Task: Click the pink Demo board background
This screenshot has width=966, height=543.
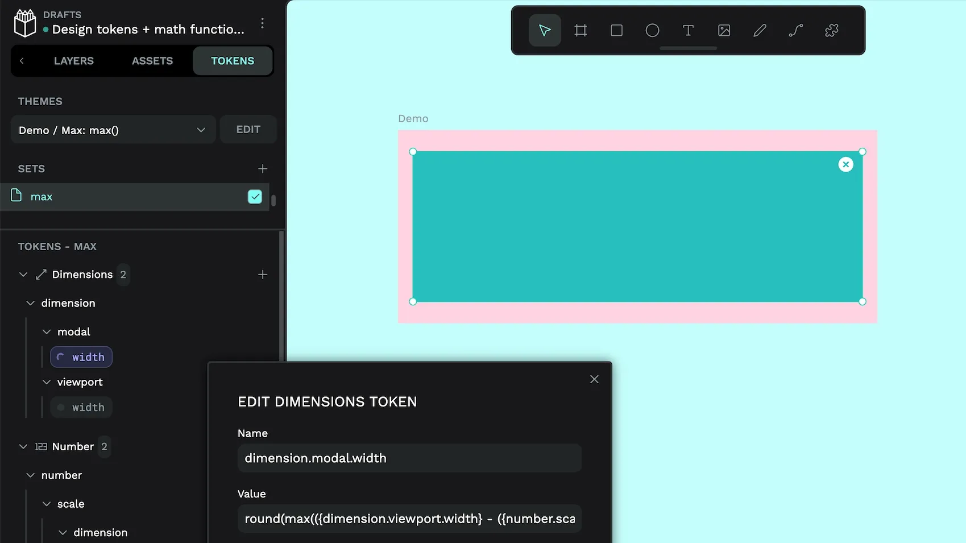Action: coord(637,312)
